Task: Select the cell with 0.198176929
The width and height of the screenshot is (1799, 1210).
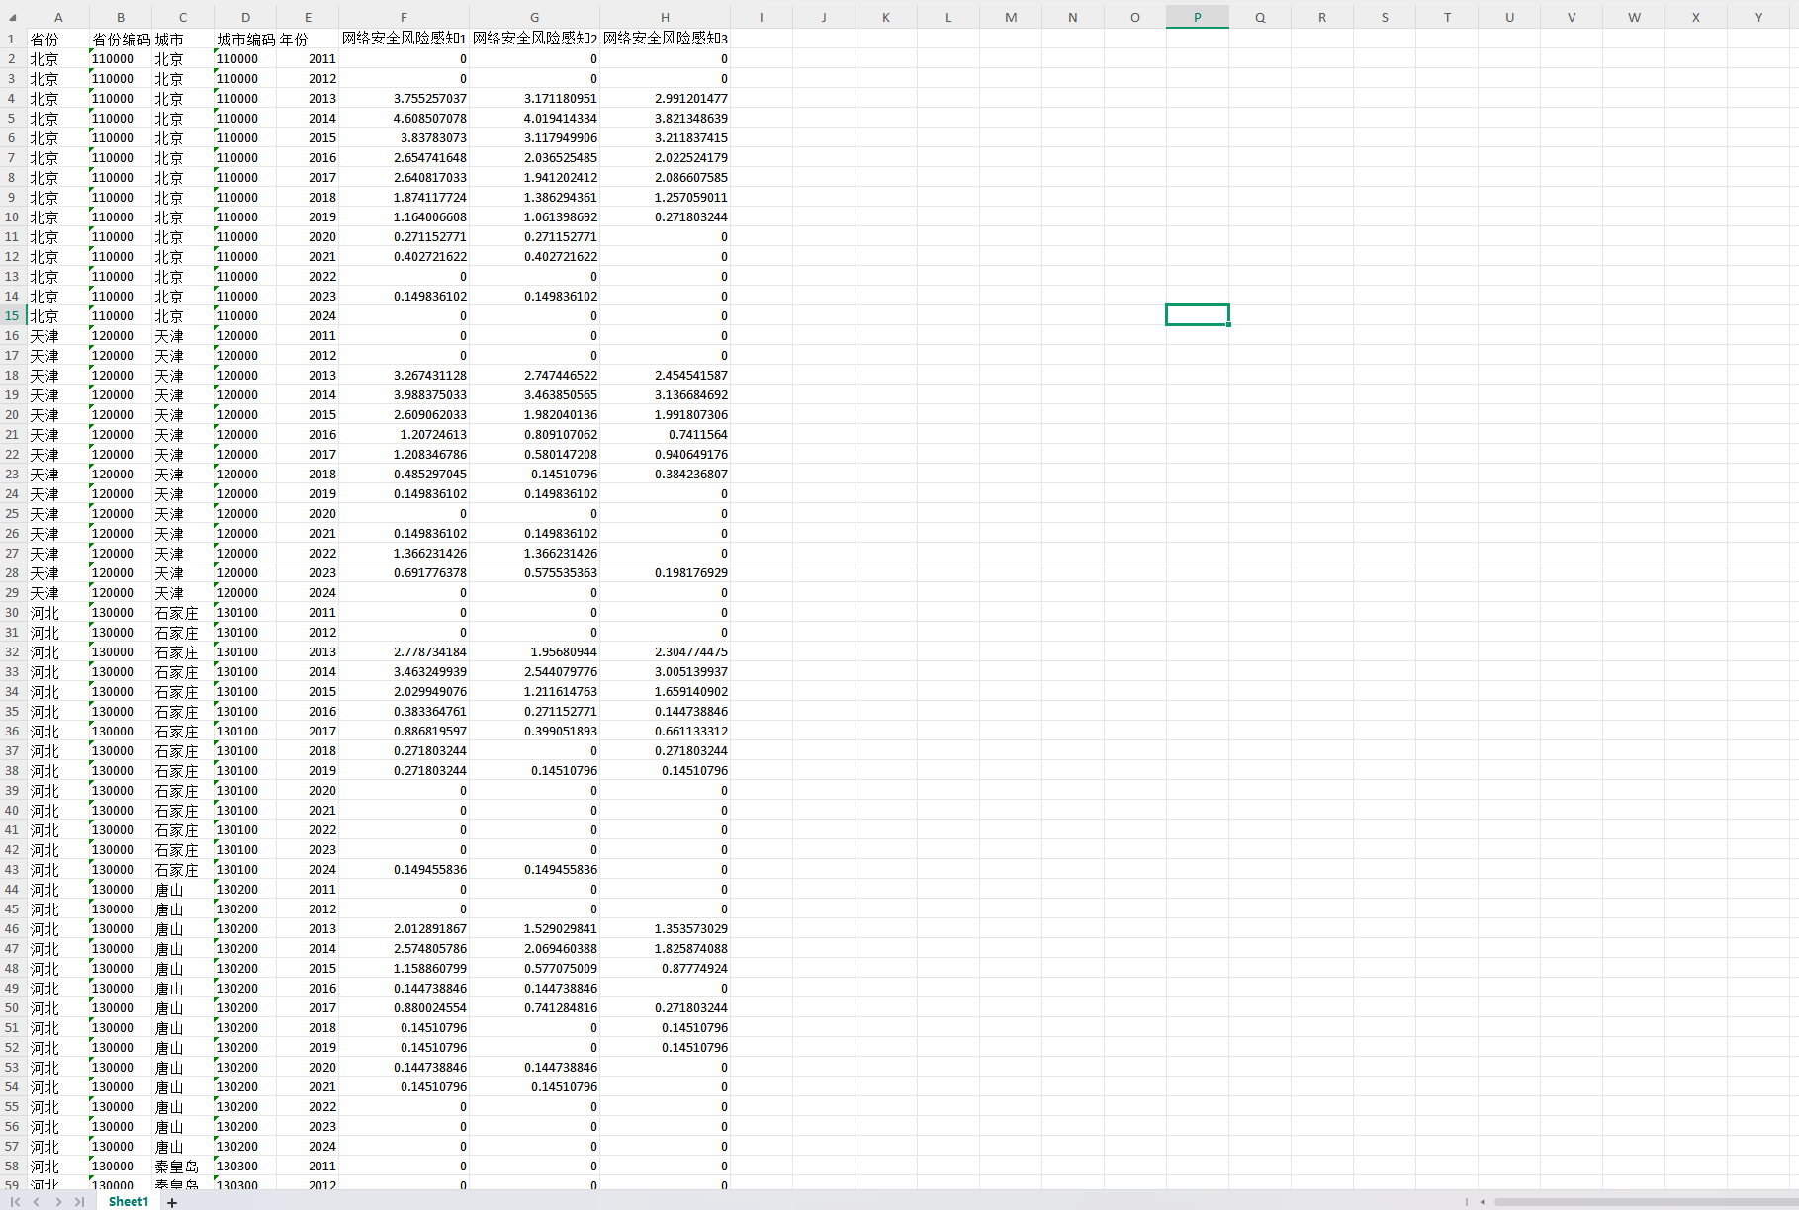Action: tap(665, 572)
